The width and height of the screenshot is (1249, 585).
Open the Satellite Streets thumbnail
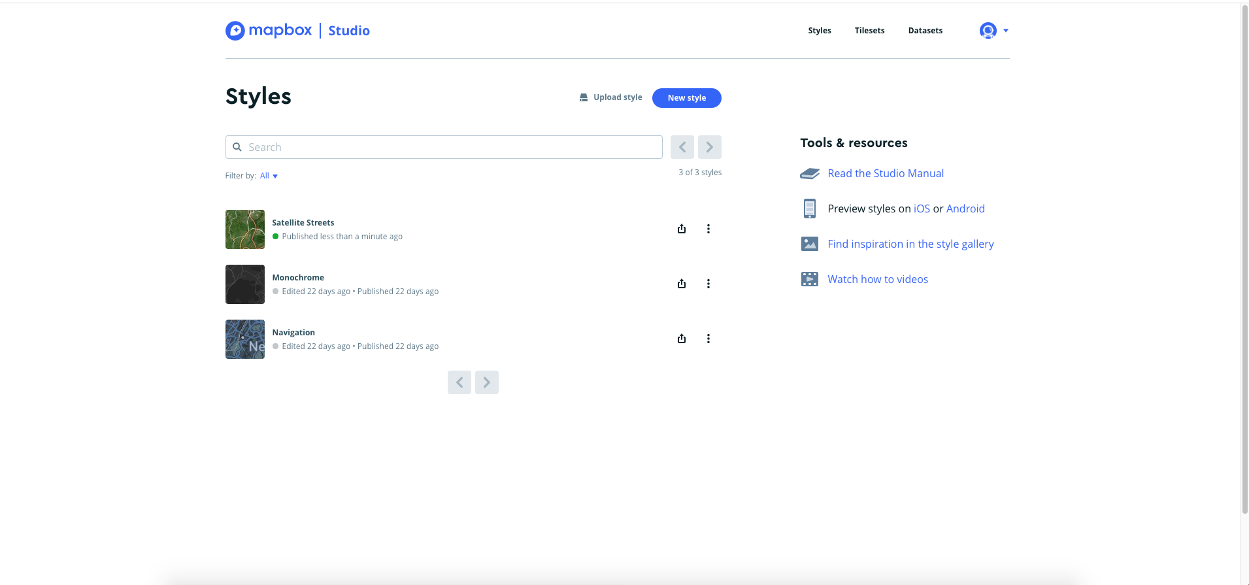(245, 229)
